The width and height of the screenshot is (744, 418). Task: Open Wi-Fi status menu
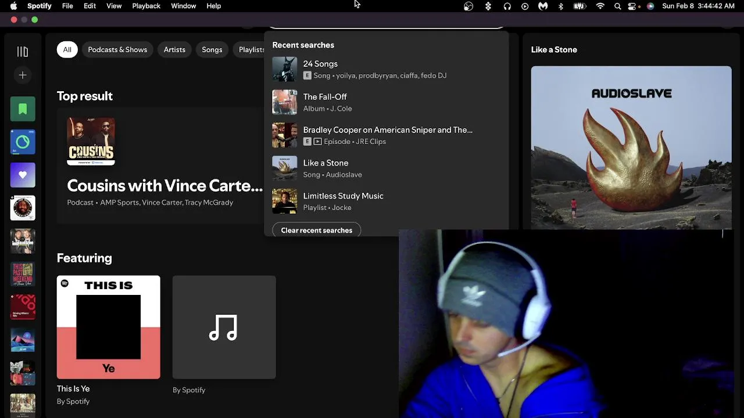click(600, 6)
